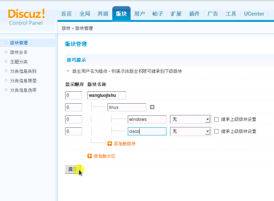Open the 用户 tab

click(x=140, y=14)
